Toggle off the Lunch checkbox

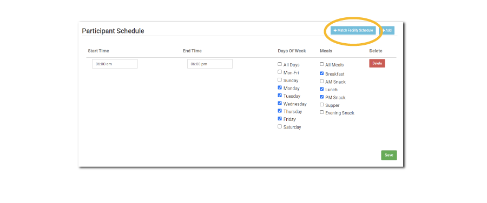322,89
